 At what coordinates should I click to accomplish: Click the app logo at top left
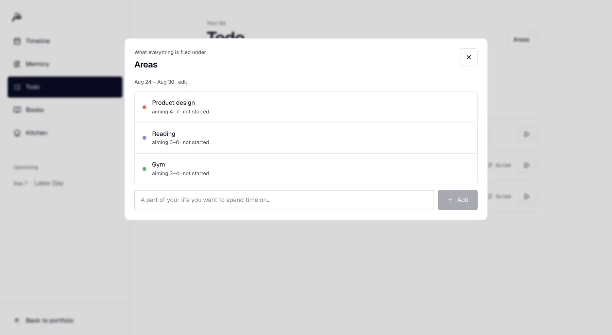pyautogui.click(x=17, y=17)
